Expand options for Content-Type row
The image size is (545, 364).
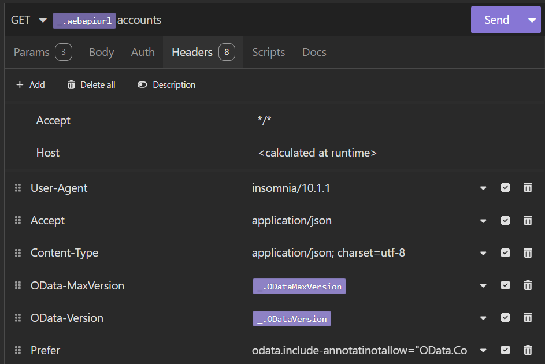tap(483, 253)
